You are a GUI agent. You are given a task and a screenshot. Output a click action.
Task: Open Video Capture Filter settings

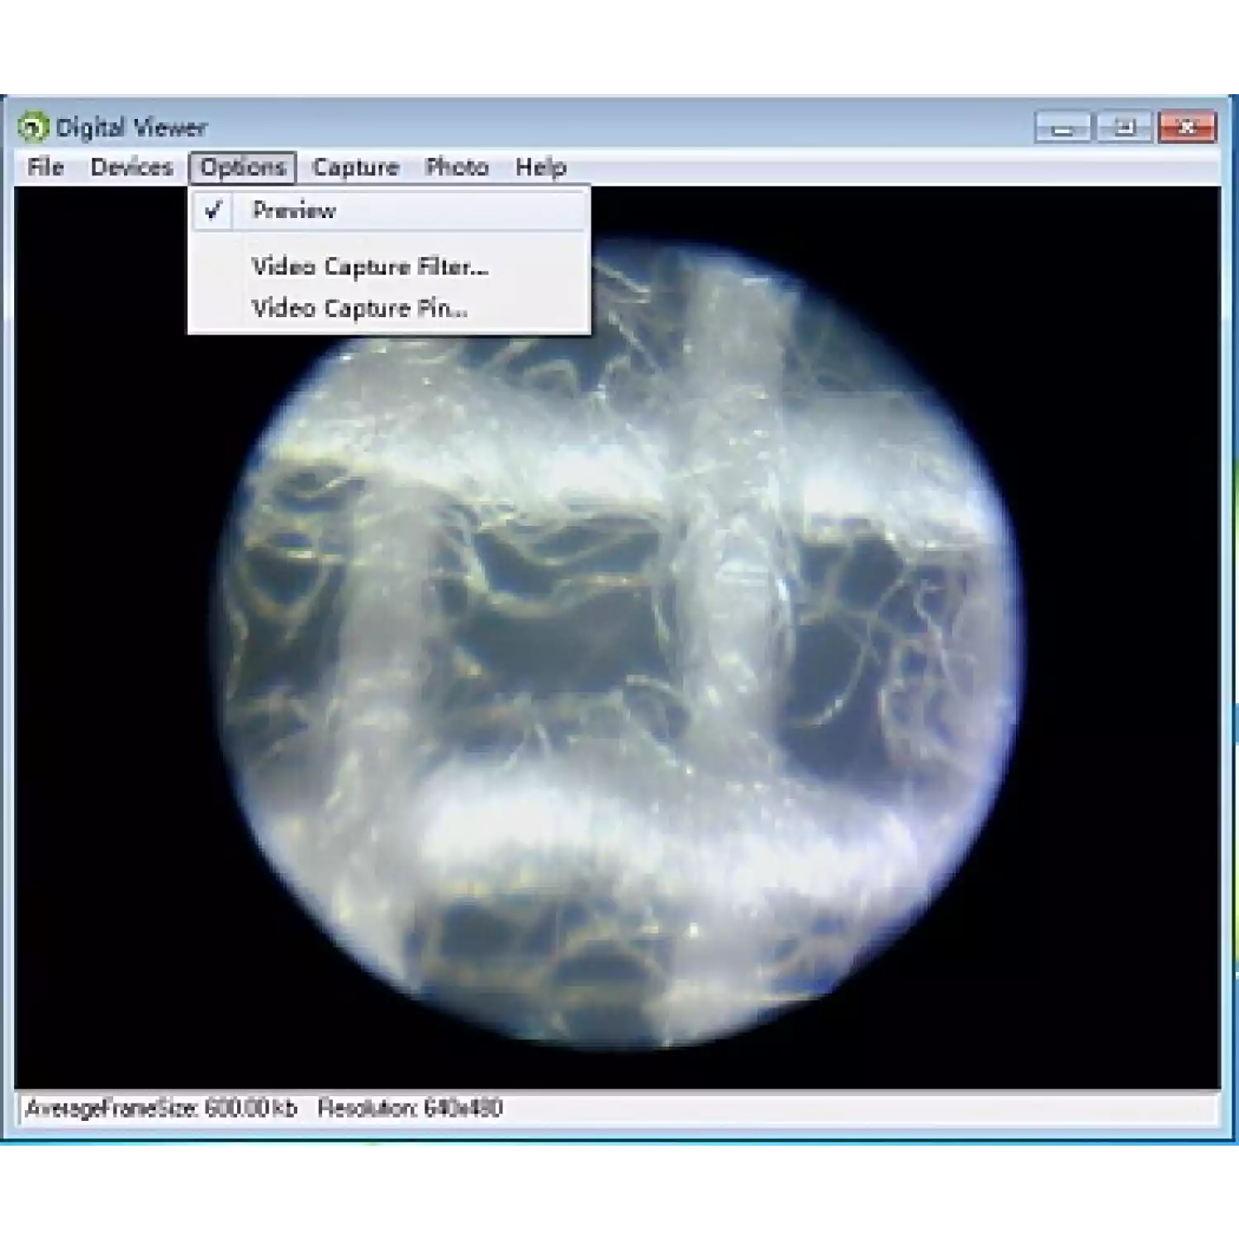click(x=369, y=267)
